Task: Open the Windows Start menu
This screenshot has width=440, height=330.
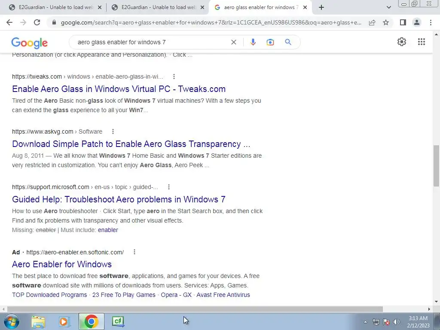Action: 11,321
